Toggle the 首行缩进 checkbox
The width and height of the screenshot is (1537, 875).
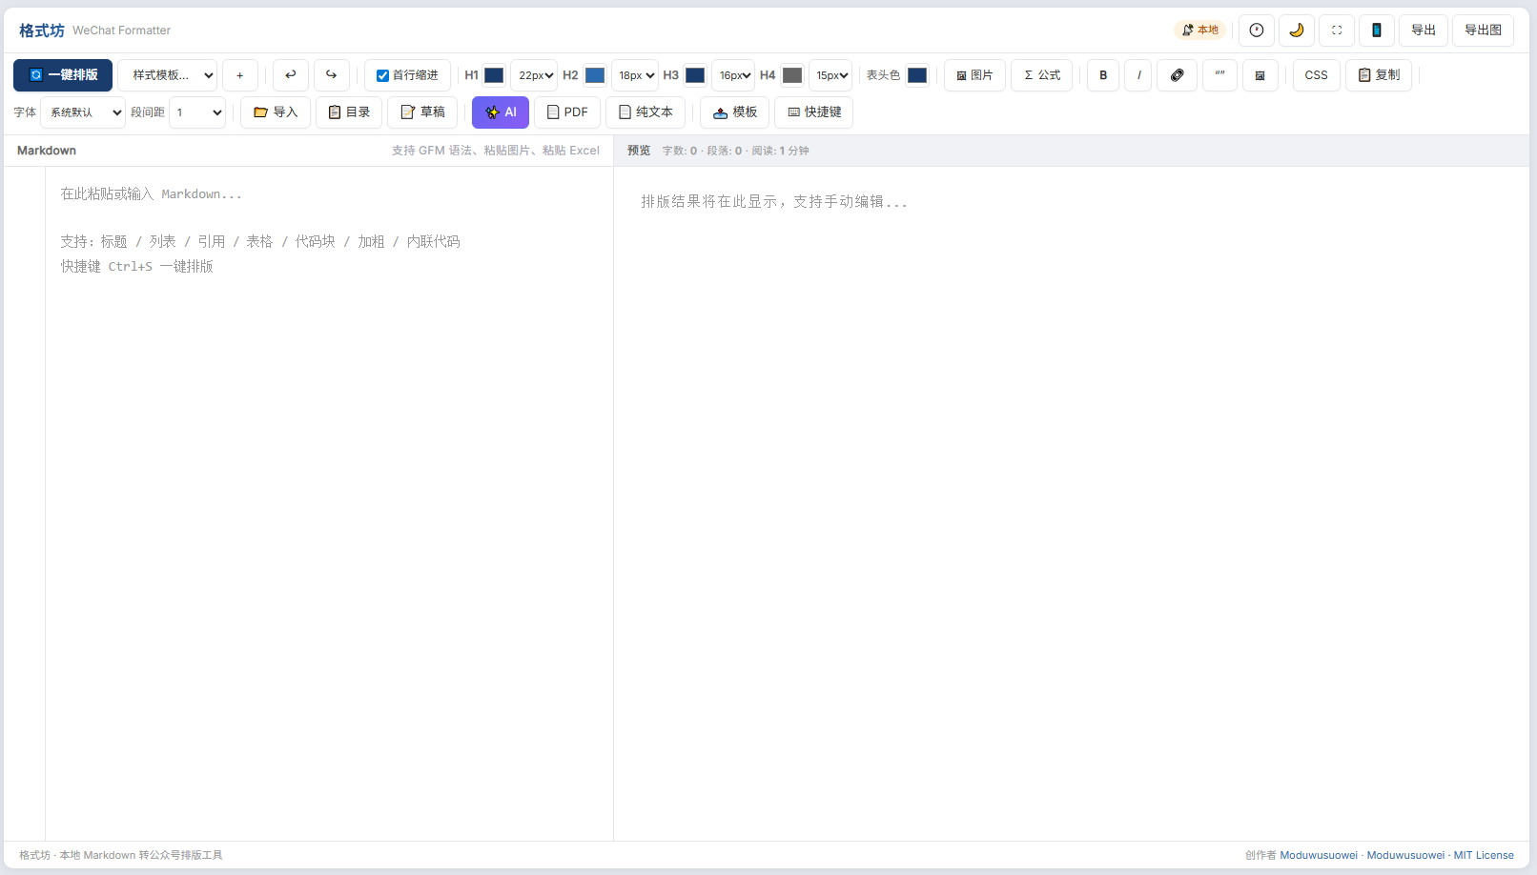click(382, 75)
